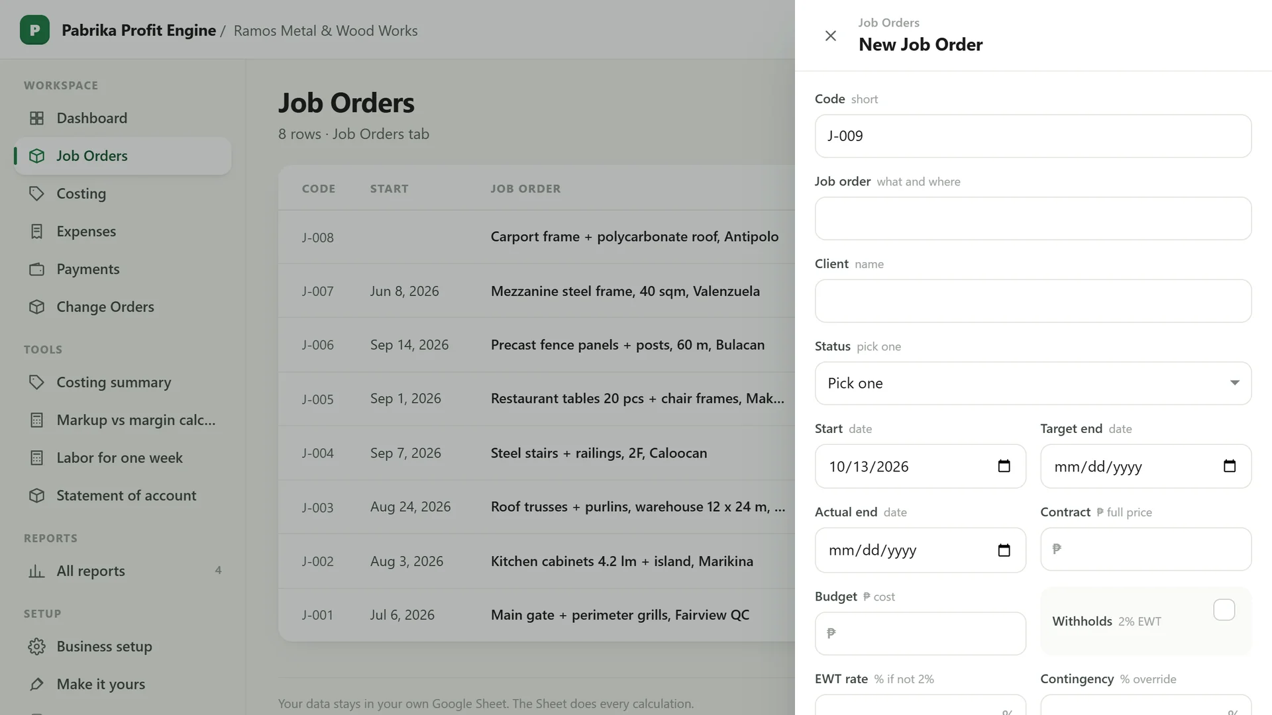Screen dimensions: 1272x715
Task: Click Ramos Metal & Wood Works breadcrumb
Action: (x=325, y=30)
